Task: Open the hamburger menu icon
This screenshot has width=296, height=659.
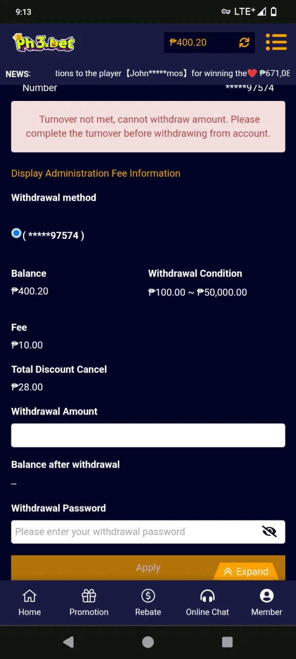Action: (x=276, y=42)
